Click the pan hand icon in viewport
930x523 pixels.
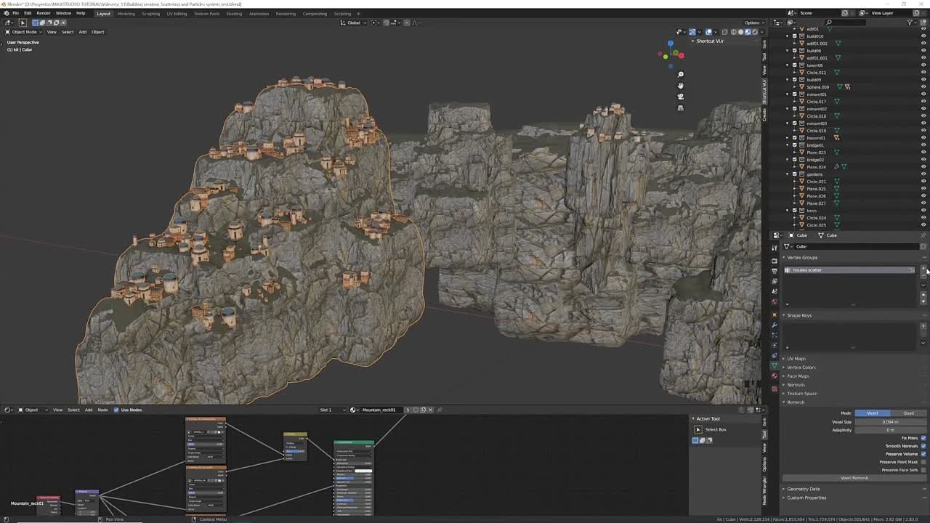(680, 86)
